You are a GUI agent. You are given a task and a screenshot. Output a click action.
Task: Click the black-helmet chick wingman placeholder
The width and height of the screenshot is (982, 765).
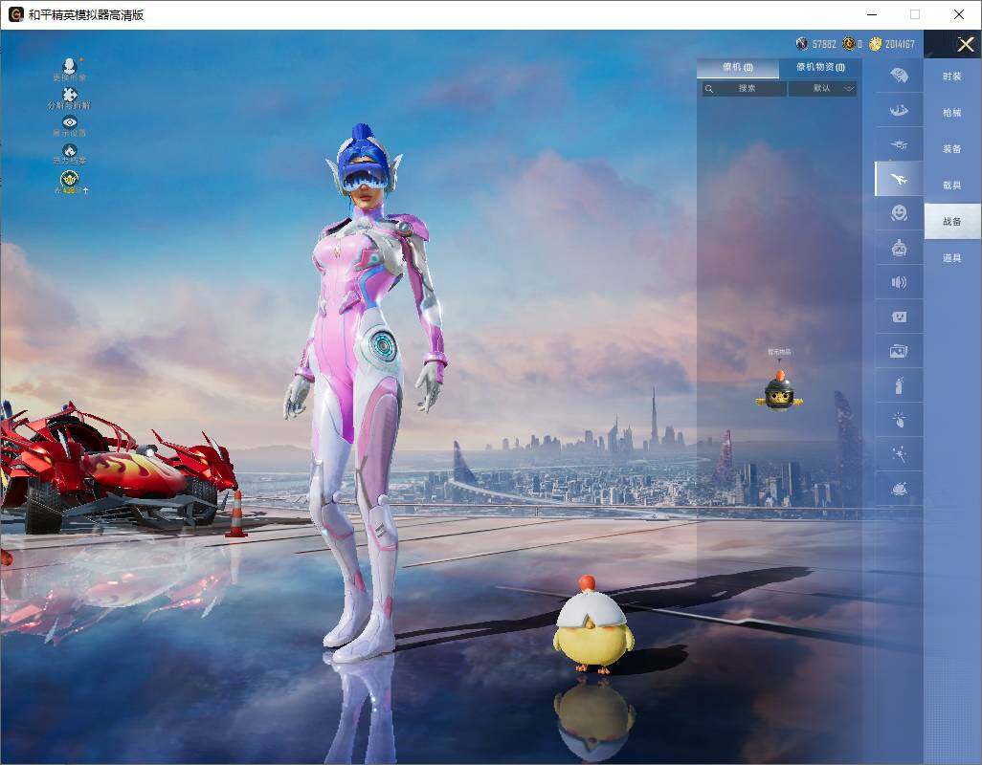pyautogui.click(x=779, y=391)
